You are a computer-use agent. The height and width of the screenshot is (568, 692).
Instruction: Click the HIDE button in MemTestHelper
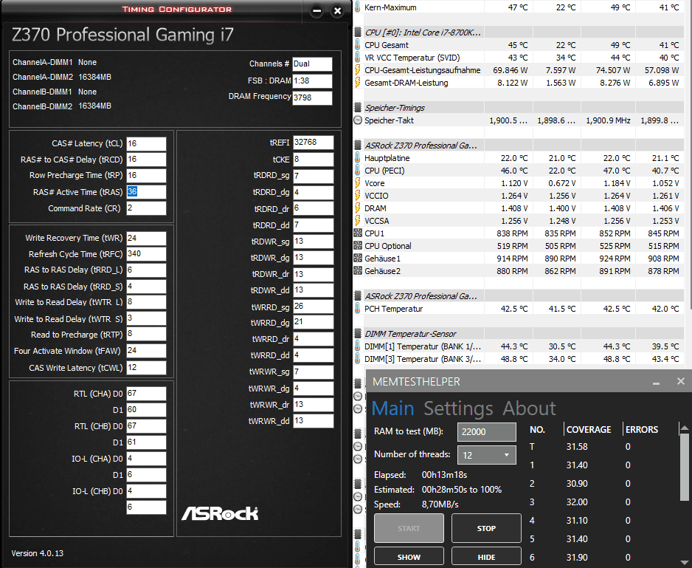click(x=486, y=557)
